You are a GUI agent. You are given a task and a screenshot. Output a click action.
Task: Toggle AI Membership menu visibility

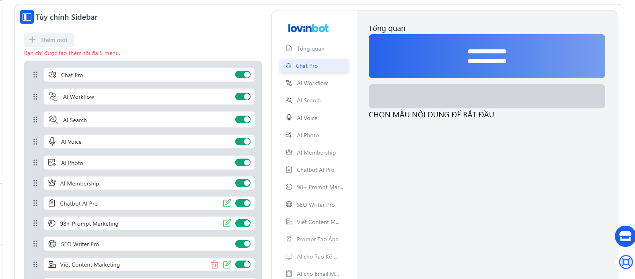click(x=243, y=183)
